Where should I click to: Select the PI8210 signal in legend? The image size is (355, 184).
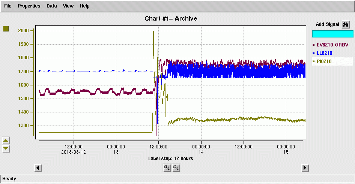pyautogui.click(x=324, y=61)
